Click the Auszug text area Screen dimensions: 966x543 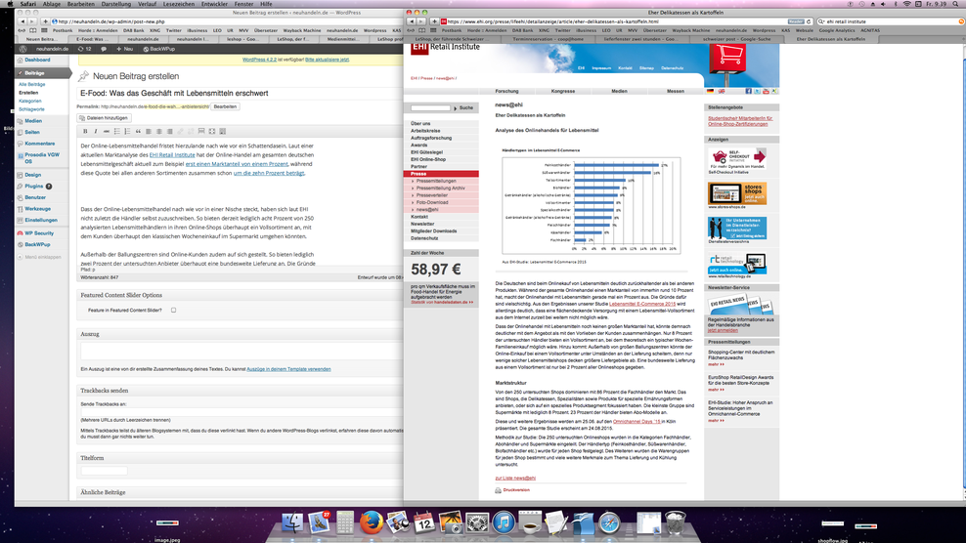pyautogui.click(x=241, y=352)
